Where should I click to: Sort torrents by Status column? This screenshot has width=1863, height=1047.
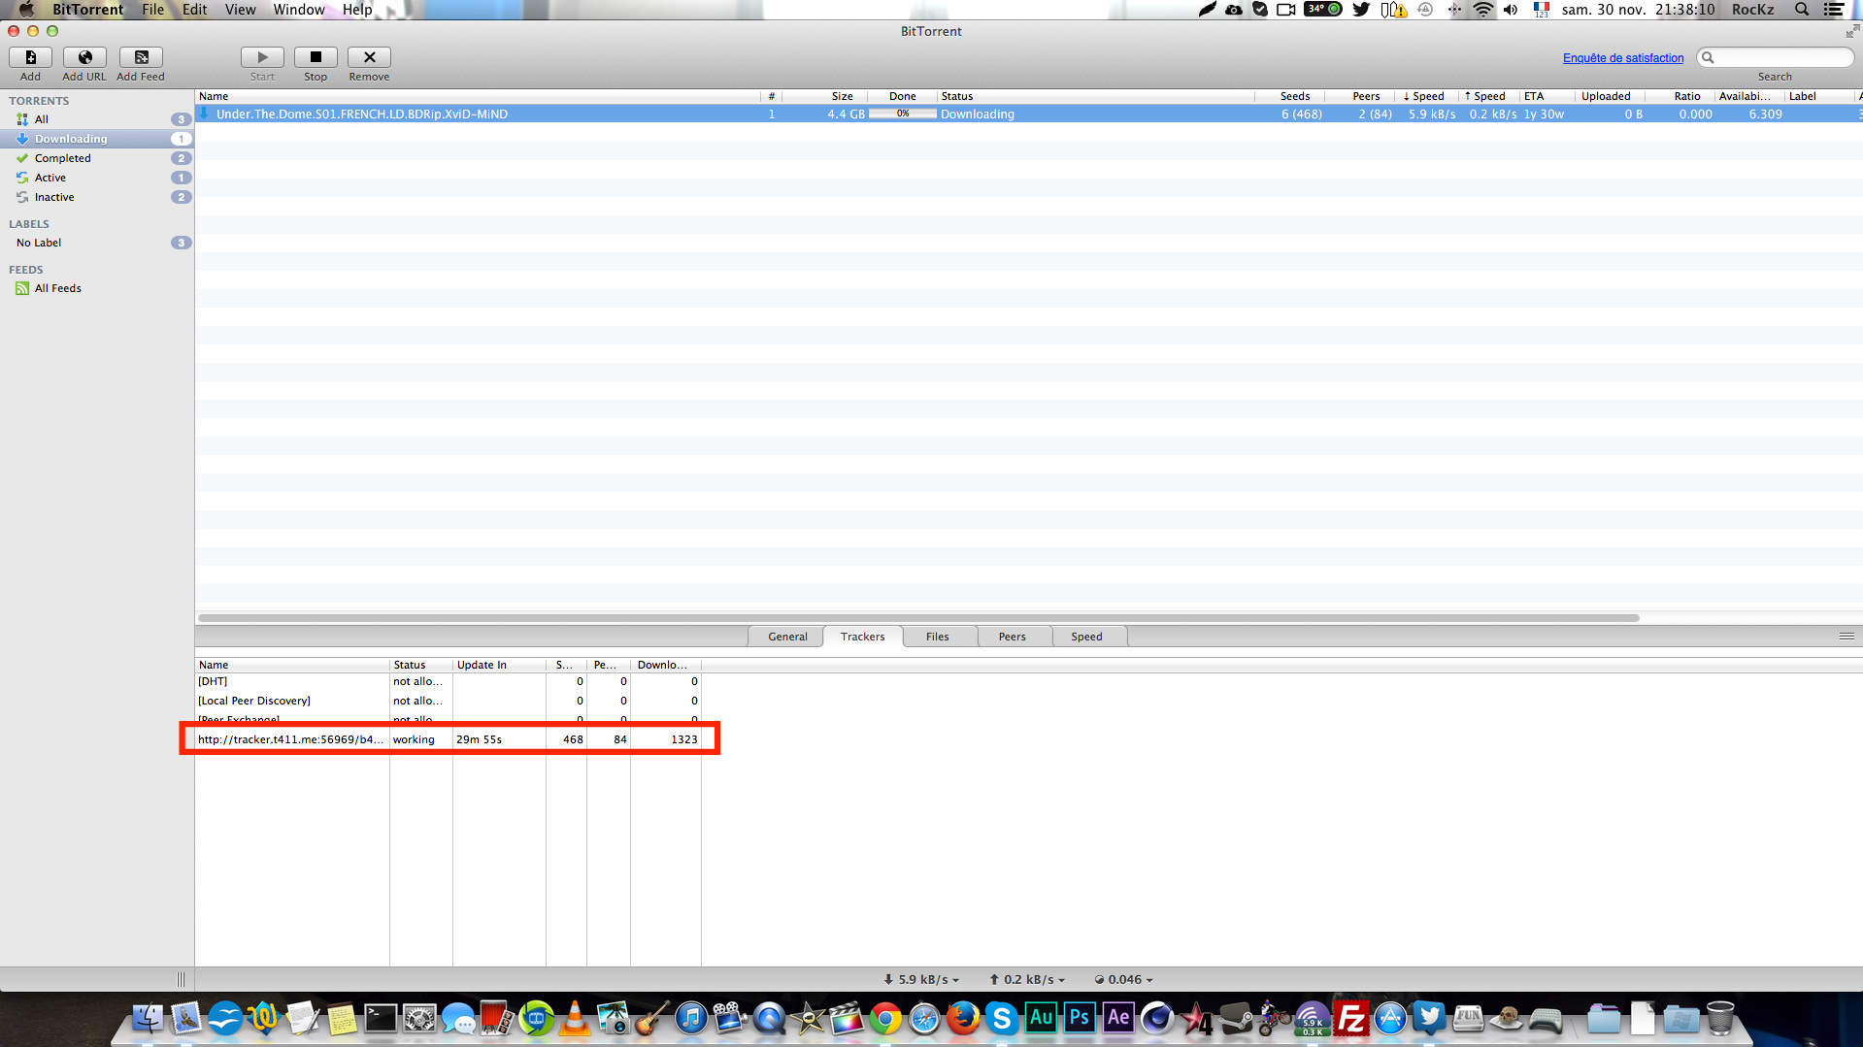point(1095,96)
